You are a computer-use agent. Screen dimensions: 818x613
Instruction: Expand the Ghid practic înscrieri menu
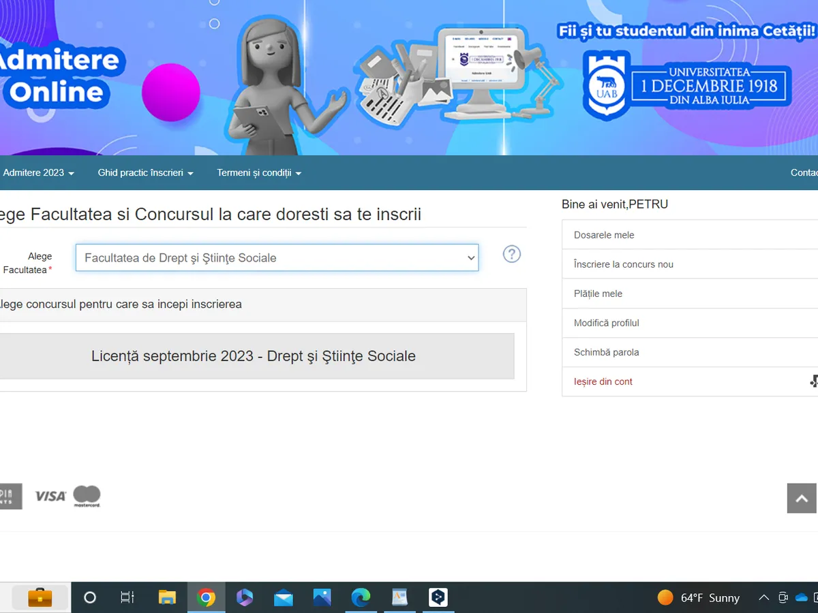(145, 173)
